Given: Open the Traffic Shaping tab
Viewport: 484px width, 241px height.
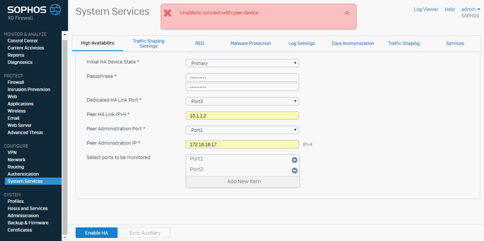Looking at the screenshot, I should coord(404,43).
